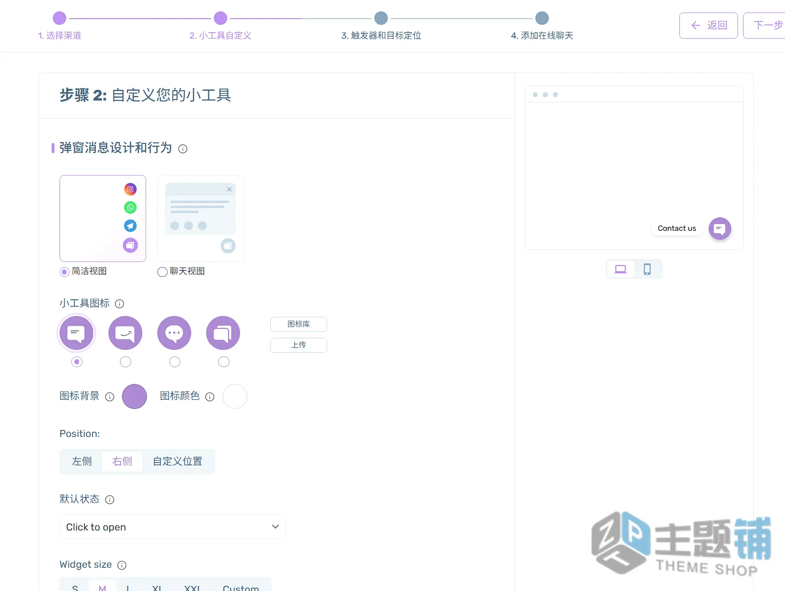Click the info icon next to 弹窗消息设计和行为
This screenshot has width=785, height=591.
coord(183,149)
